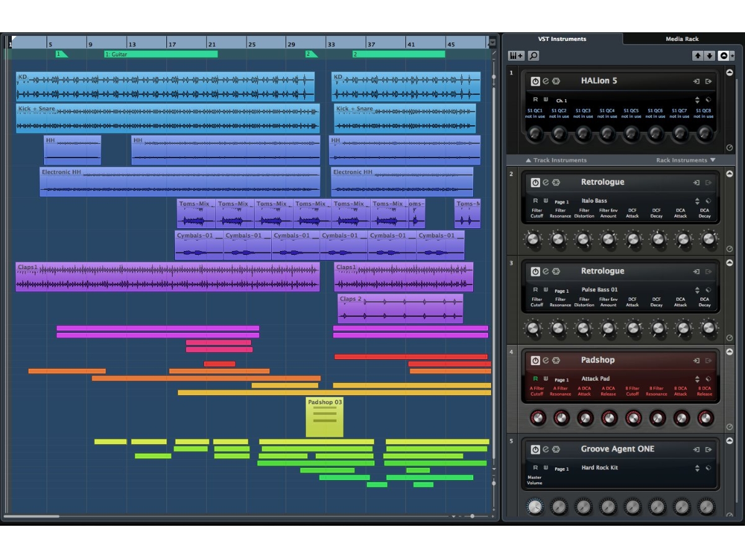This screenshot has width=745, height=558.
Task: Adjust Groove Agent ONE Master Volume knob
Action: coord(535,507)
